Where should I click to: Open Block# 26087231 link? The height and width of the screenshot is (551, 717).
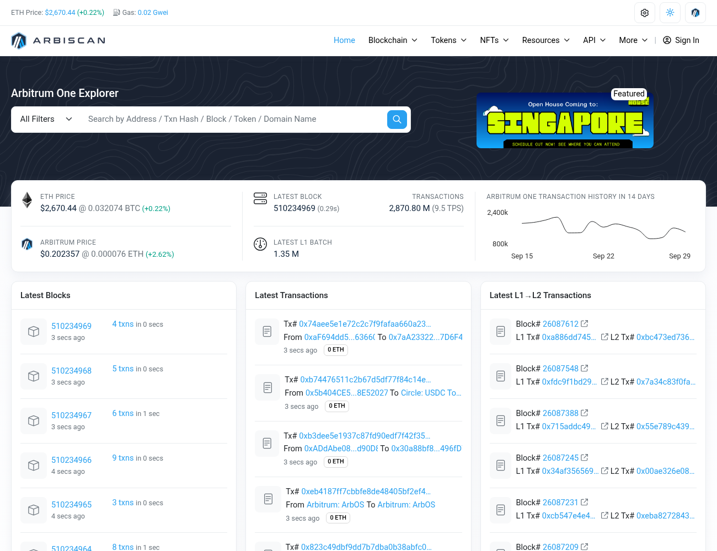tap(560, 503)
